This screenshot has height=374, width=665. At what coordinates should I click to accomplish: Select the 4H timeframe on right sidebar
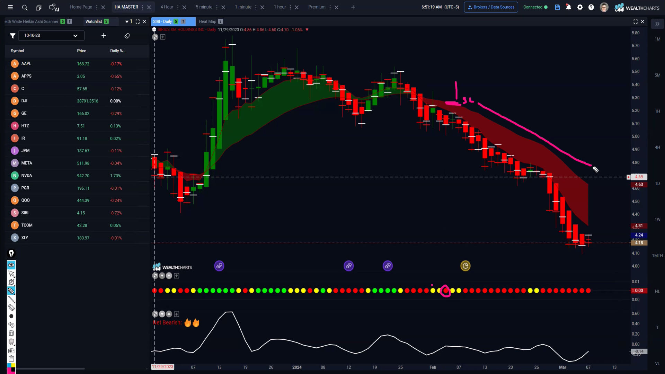coord(657,148)
